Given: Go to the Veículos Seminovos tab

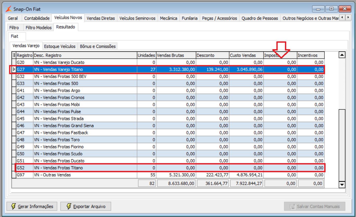Looking at the screenshot, I should [137, 18].
